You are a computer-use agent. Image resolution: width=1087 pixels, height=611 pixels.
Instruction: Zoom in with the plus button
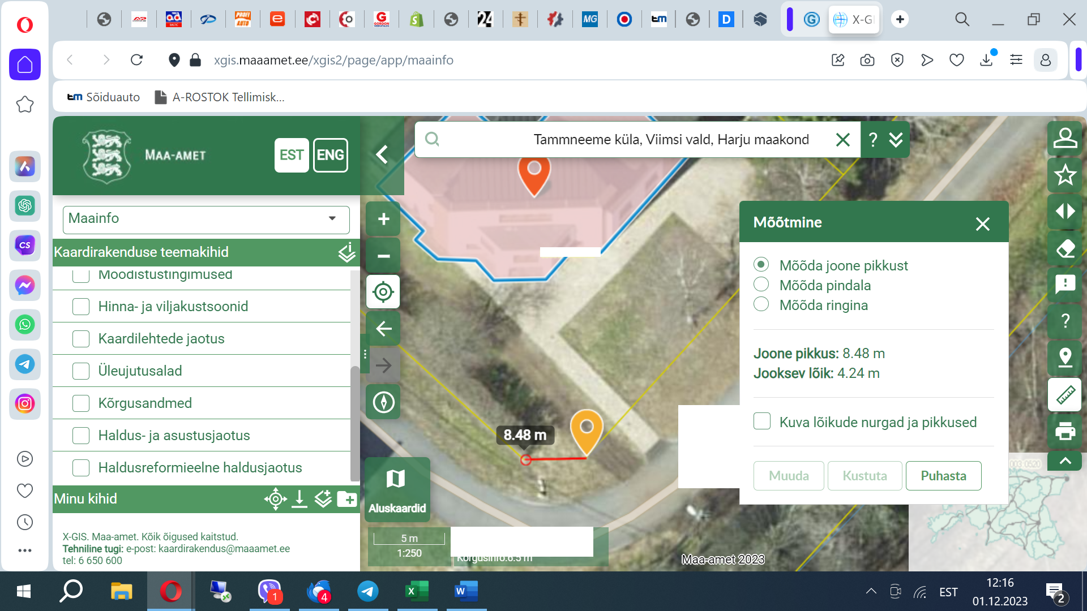[383, 219]
